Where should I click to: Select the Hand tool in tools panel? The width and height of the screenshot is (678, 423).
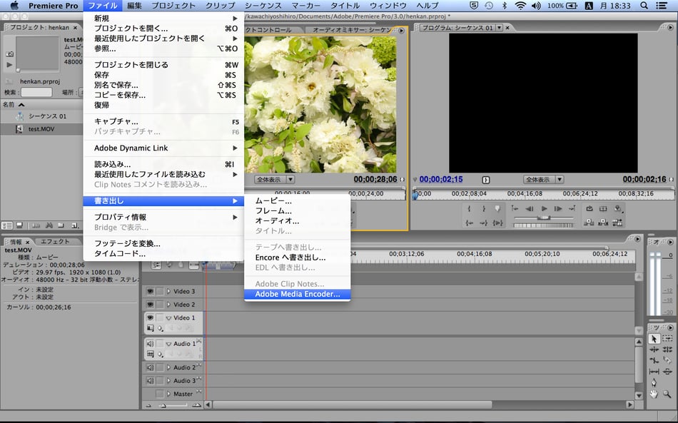[x=654, y=394]
